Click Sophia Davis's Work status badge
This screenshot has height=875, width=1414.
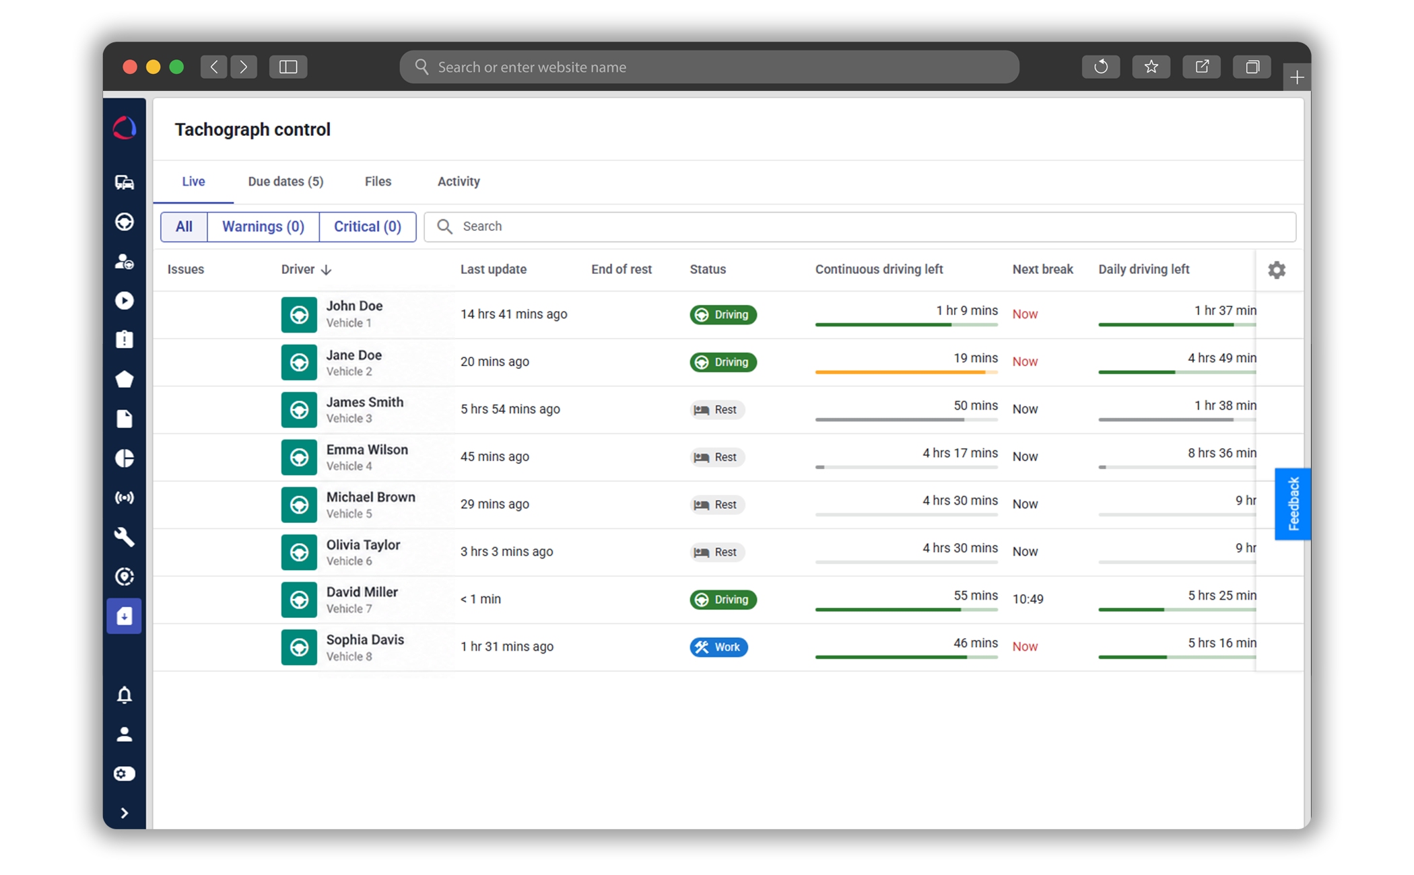tap(718, 647)
